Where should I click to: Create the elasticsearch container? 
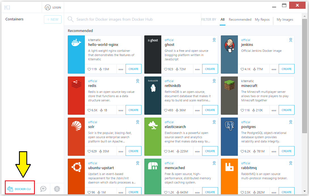coord(210,151)
